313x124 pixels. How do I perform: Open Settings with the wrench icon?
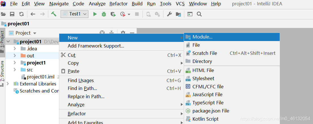169,14
